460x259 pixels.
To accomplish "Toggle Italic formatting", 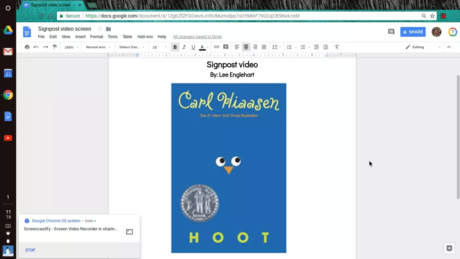I will (x=184, y=47).
